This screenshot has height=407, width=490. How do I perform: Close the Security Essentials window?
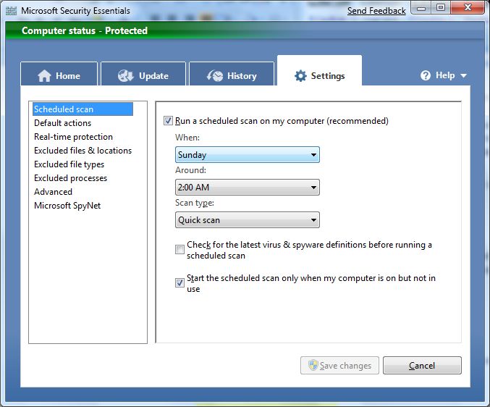point(468,8)
